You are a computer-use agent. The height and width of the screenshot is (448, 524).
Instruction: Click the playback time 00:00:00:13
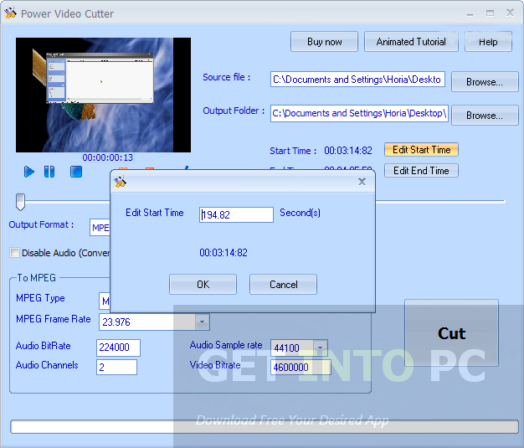(108, 157)
